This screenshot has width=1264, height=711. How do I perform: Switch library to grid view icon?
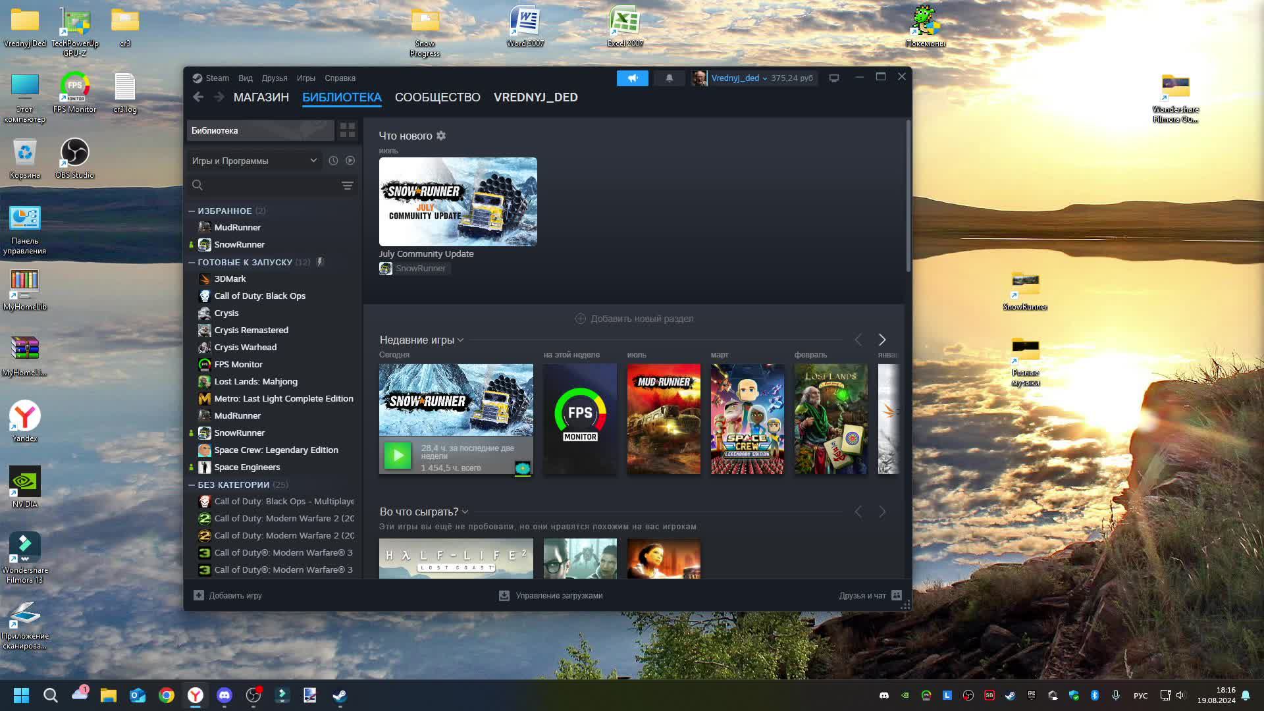pyautogui.click(x=347, y=130)
